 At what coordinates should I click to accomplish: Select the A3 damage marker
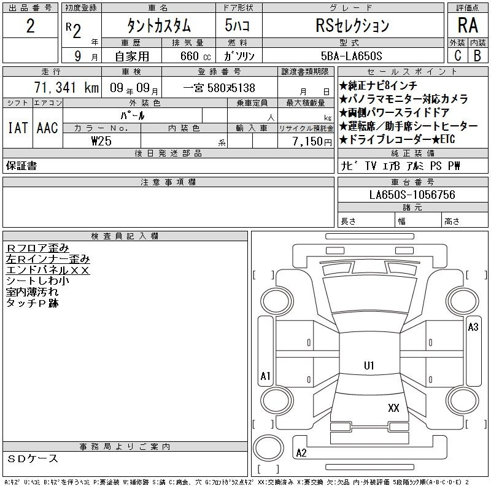tap(473, 327)
